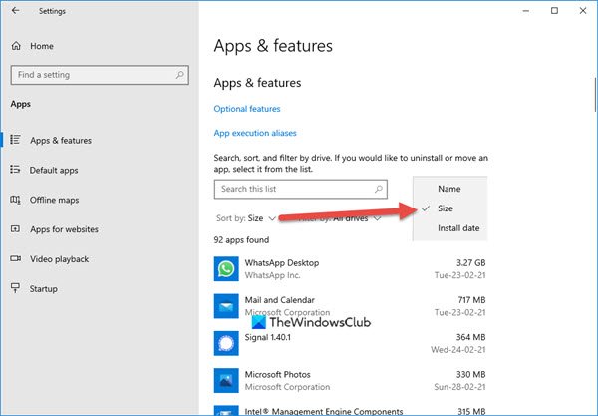The width and height of the screenshot is (598, 416).
Task: Open the Sort by Size dropdown
Action: point(246,218)
